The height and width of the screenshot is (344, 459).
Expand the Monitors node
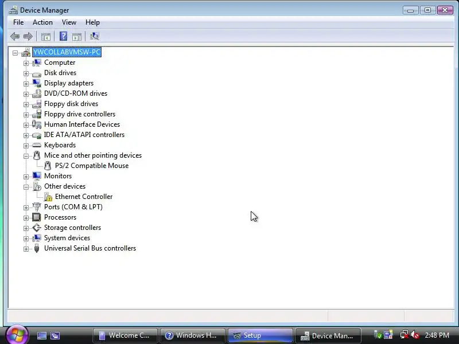(26, 177)
